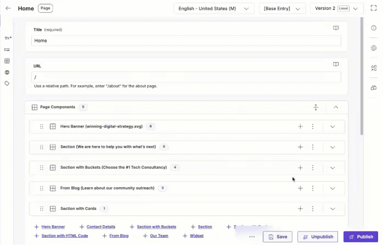The height and width of the screenshot is (245, 383).
Task: Expand the From Blog component row
Action: coord(333,188)
